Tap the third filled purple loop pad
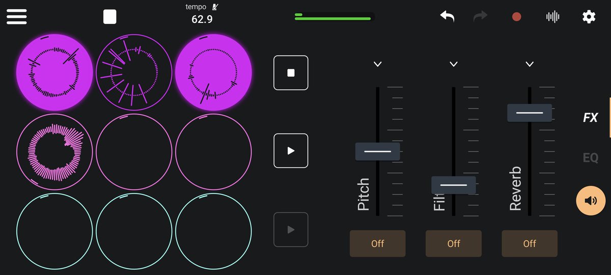The width and height of the screenshot is (611, 275). 213,72
